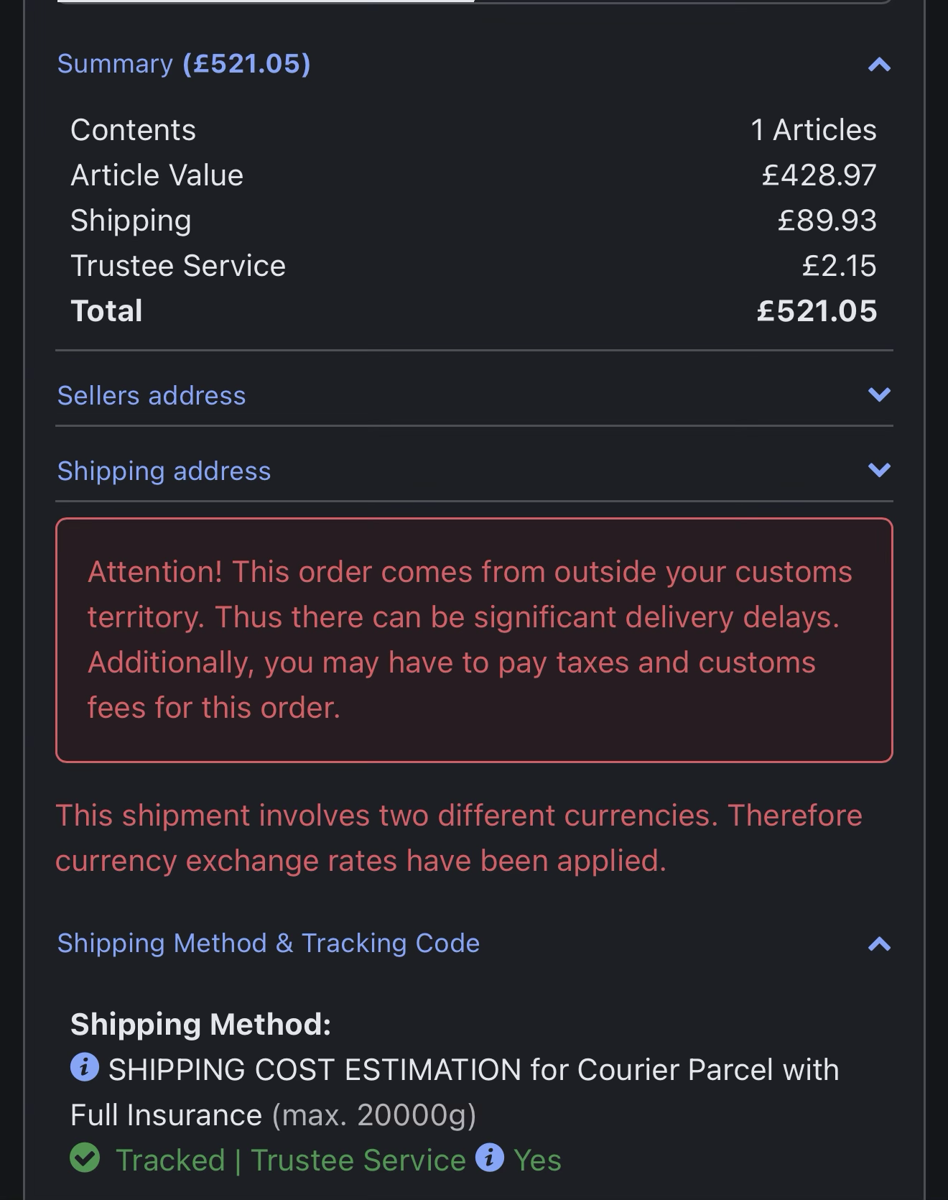Click the Article Value £428.97 amount
The image size is (948, 1200).
click(819, 175)
